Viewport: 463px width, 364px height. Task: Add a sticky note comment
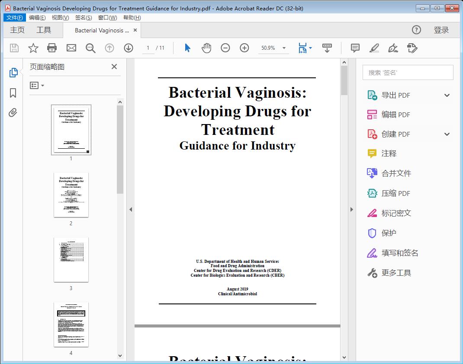coord(355,48)
